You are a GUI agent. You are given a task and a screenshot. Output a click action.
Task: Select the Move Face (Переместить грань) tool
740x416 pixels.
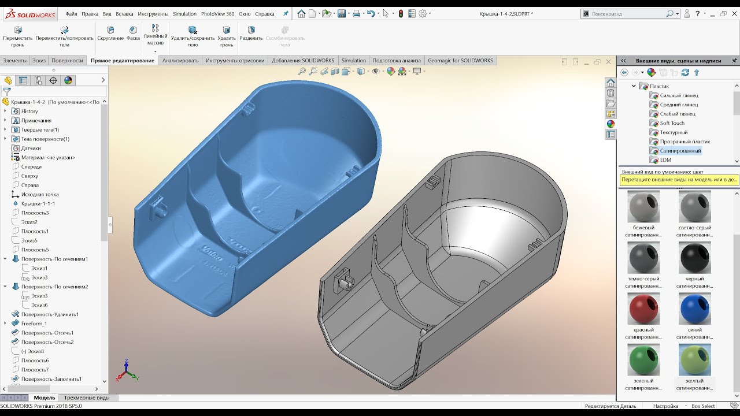18,36
